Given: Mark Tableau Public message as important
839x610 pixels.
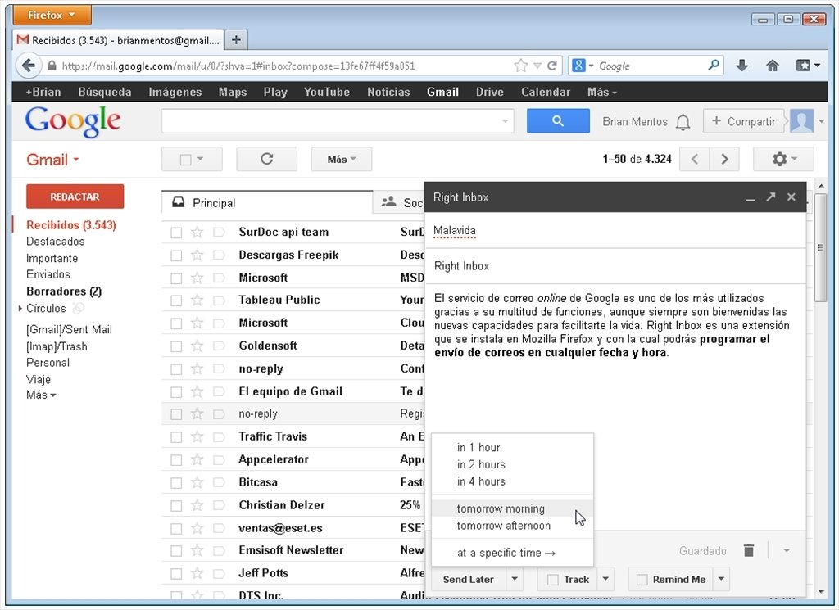Looking at the screenshot, I should 218,300.
